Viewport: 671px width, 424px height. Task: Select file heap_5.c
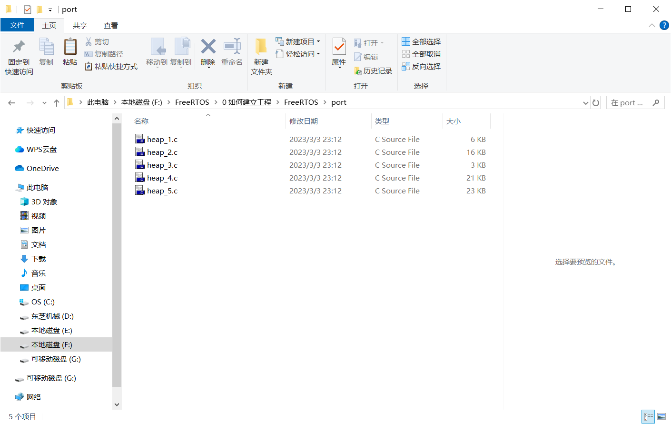pyautogui.click(x=162, y=191)
